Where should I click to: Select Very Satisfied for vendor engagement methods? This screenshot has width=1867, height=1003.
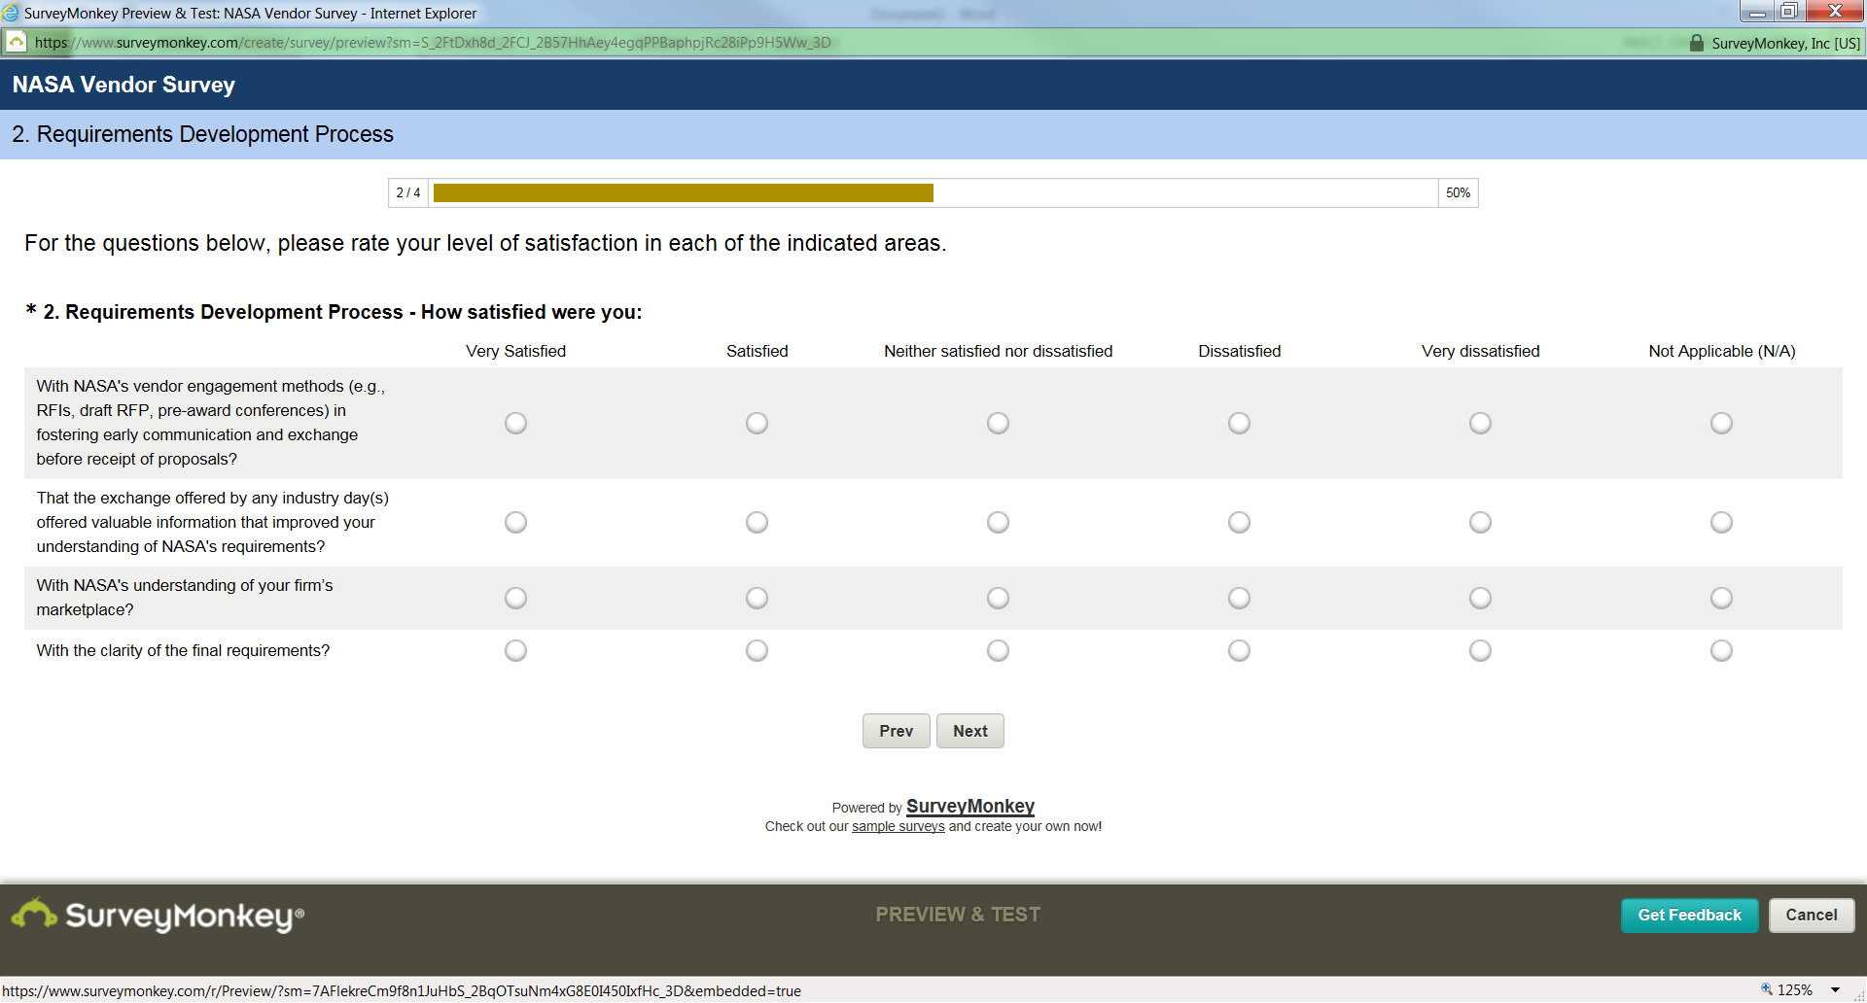[x=515, y=423]
